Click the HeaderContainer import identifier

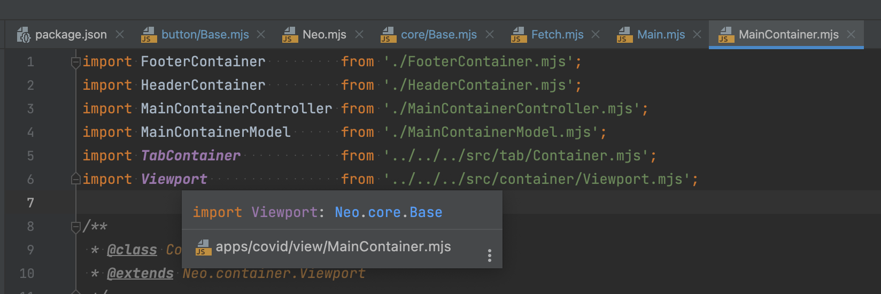pyautogui.click(x=203, y=85)
